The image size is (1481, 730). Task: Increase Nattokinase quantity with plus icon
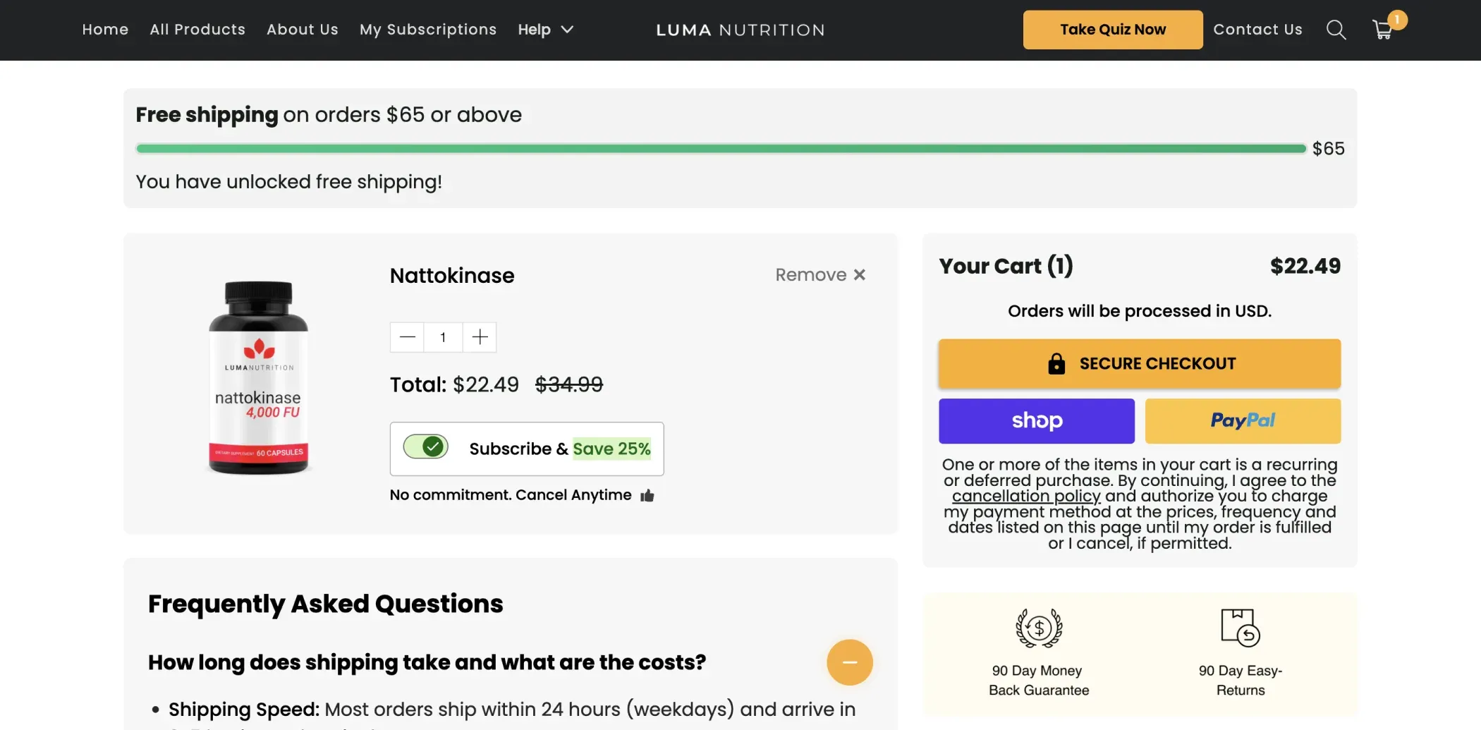(480, 337)
